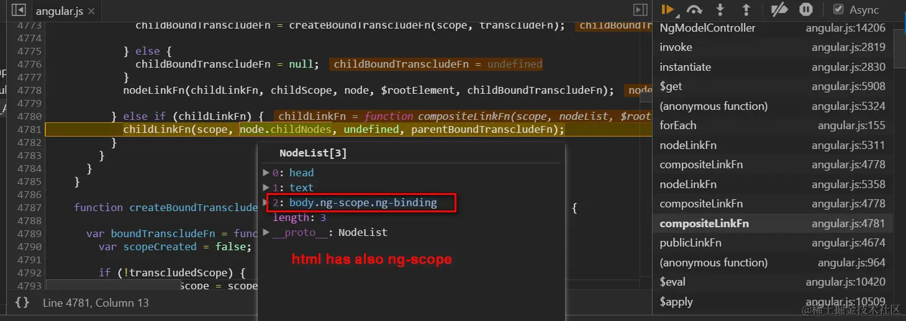Select forEach call stack frame

[x=772, y=125]
